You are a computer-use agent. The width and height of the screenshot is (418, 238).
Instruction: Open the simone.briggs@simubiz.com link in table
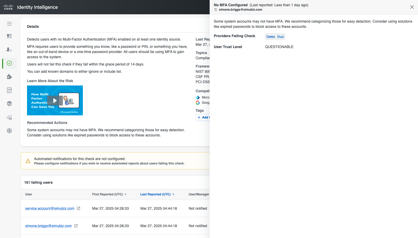48,226
